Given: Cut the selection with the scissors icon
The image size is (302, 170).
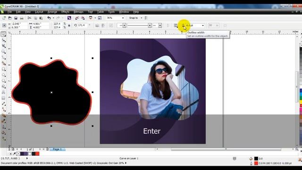Looking at the screenshot, I should point(29,18).
